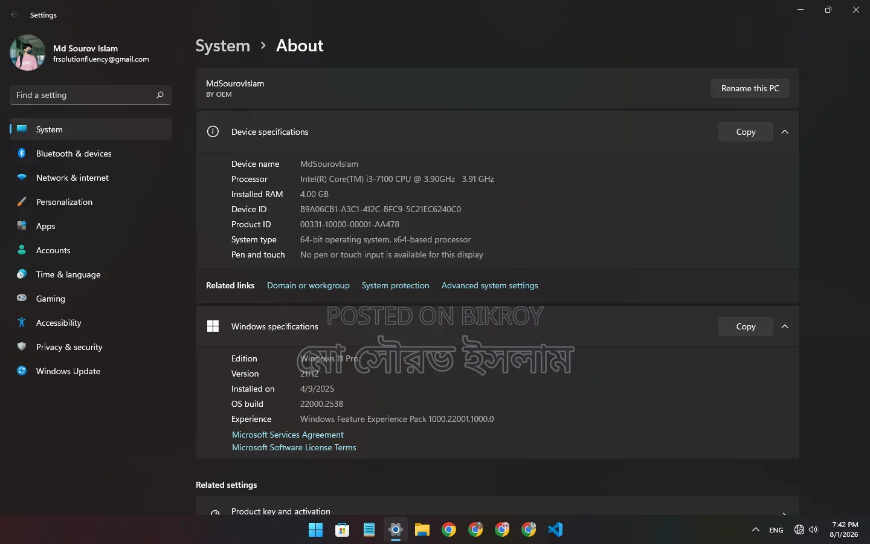Select the Device ID value text
Image resolution: width=870 pixels, height=544 pixels.
381,209
